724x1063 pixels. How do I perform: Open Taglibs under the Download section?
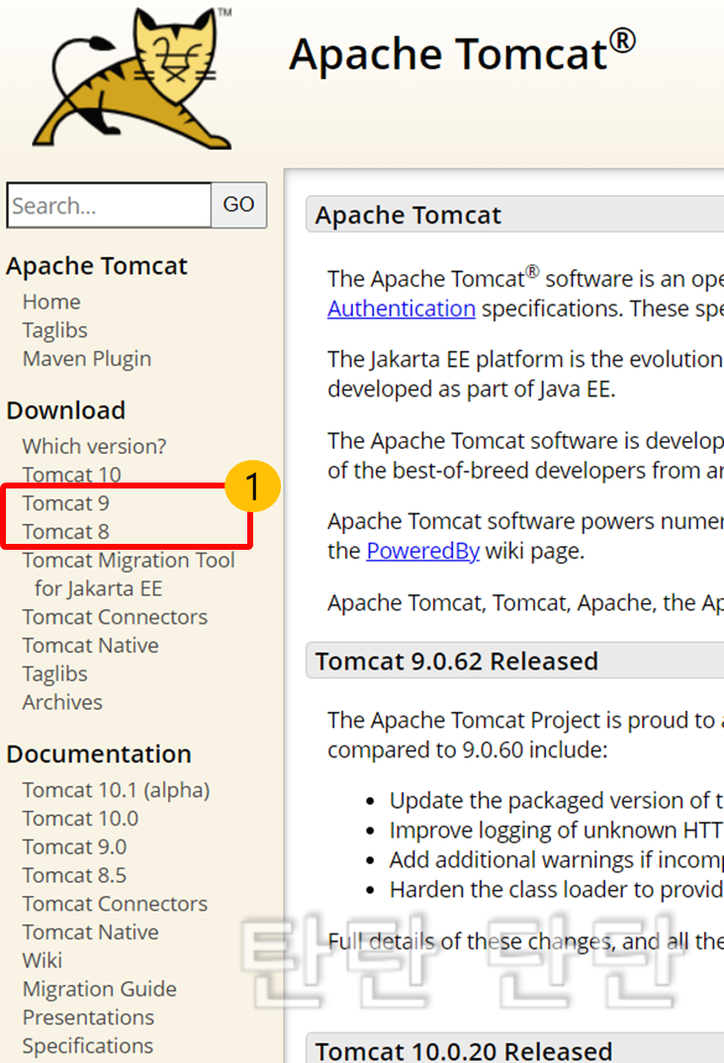coord(55,673)
